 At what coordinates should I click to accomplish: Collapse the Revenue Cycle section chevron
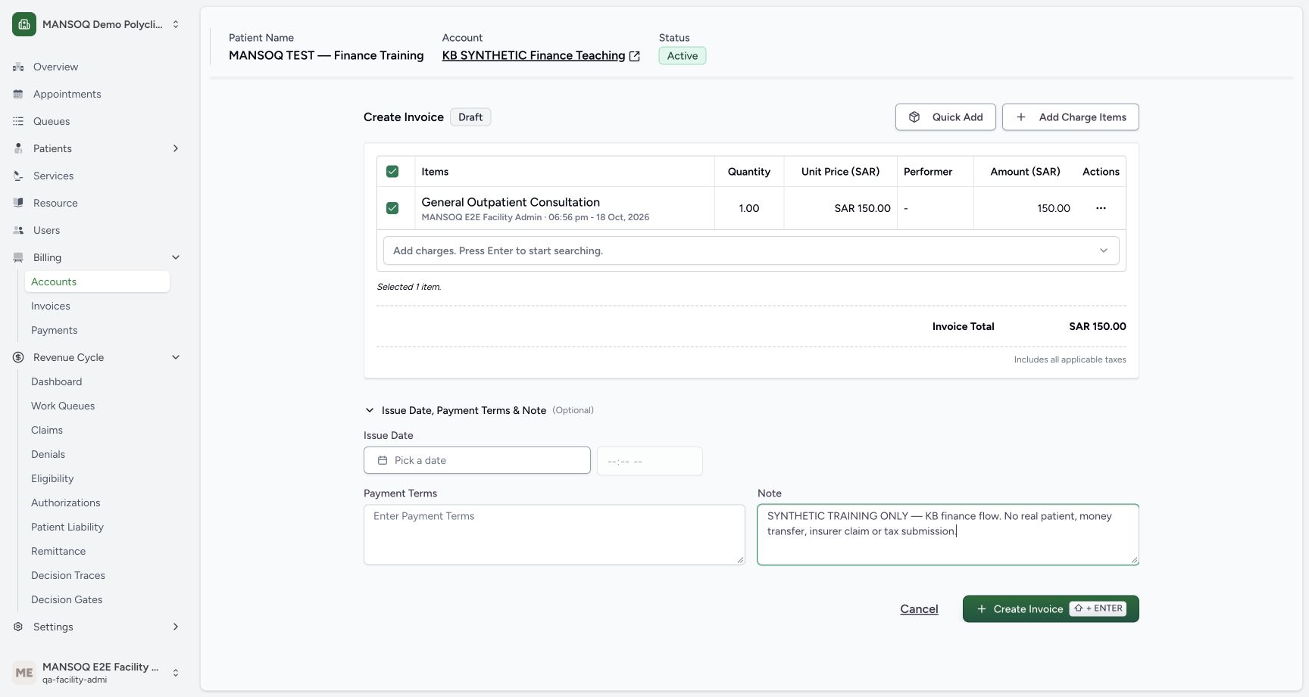pos(176,357)
